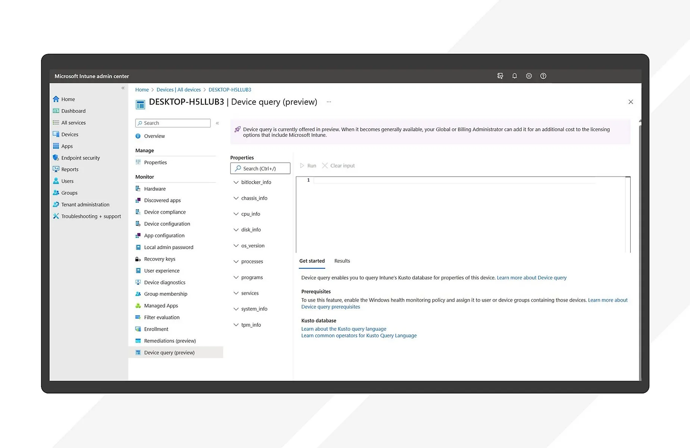
Task: Click the Run query button
Action: click(308, 166)
